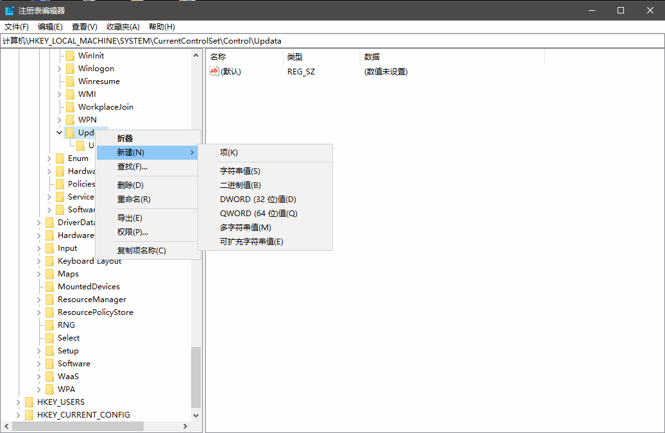Click the 类型 column header
665x433 pixels.
click(x=321, y=57)
